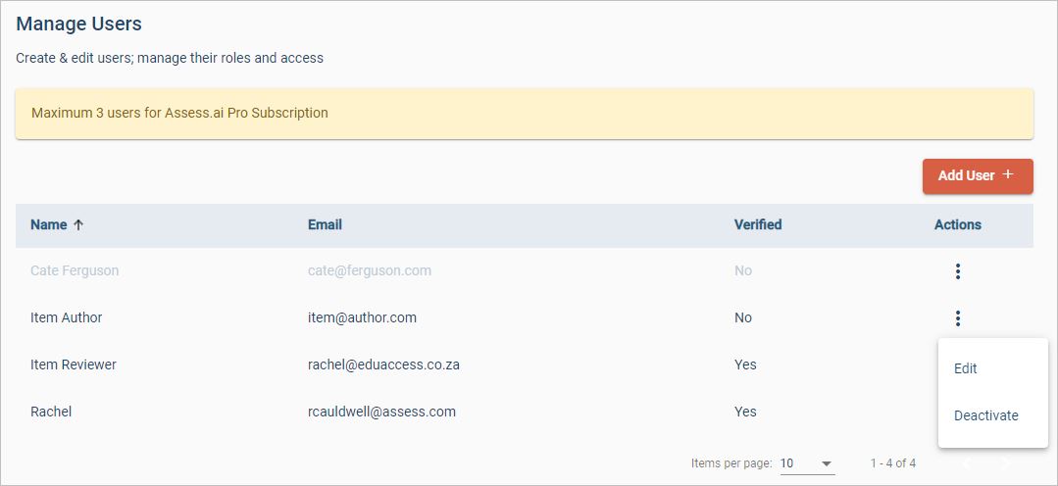This screenshot has width=1058, height=486.
Task: Select the Item Reviewer row name
Action: coord(74,364)
